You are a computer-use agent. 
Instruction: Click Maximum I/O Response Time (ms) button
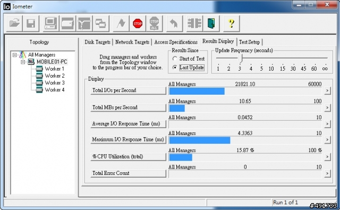point(128,139)
